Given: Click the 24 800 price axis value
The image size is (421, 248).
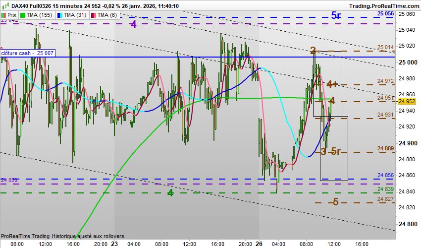Looking at the screenshot, I should point(408,224).
